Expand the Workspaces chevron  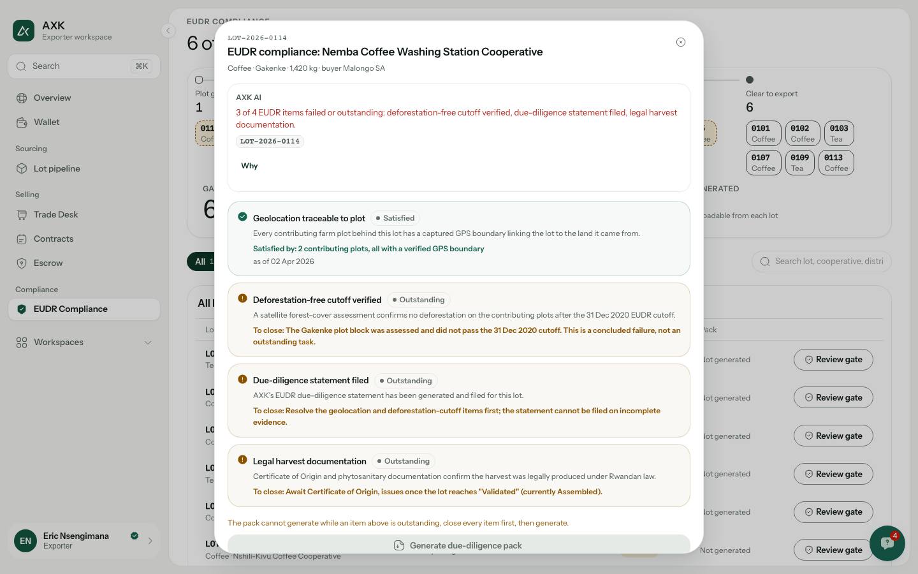(148, 342)
